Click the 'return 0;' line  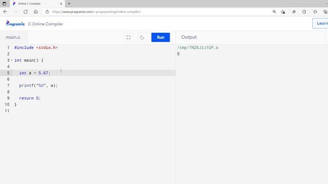pyautogui.click(x=30, y=98)
